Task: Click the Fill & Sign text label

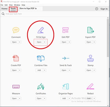Action: click(x=41, y=37)
